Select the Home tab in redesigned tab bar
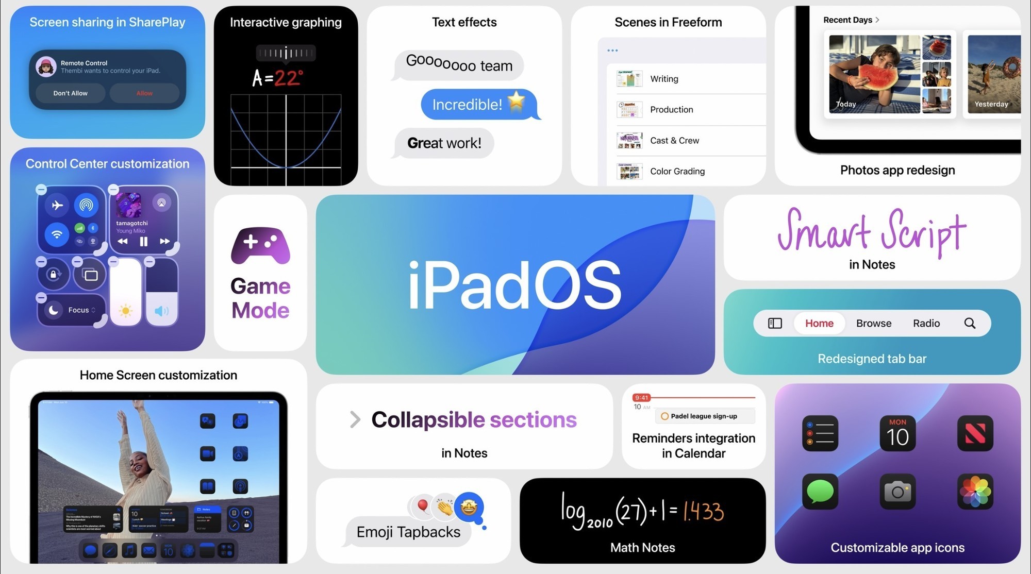The image size is (1031, 574). click(820, 323)
